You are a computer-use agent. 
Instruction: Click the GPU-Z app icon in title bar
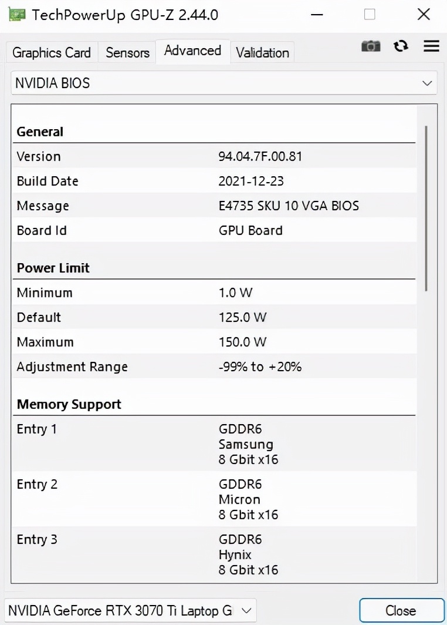tap(16, 15)
